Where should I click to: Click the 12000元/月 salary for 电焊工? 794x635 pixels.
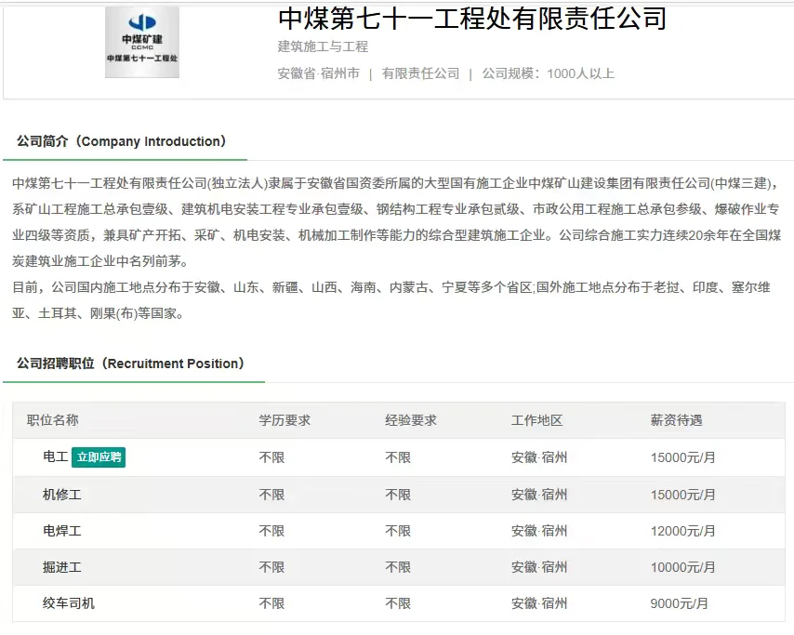(682, 531)
